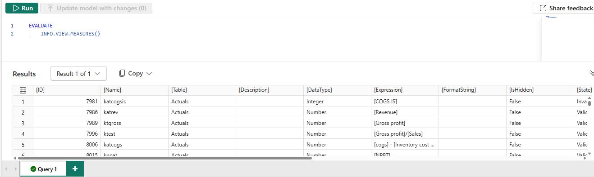Run the DAX query

click(x=22, y=8)
